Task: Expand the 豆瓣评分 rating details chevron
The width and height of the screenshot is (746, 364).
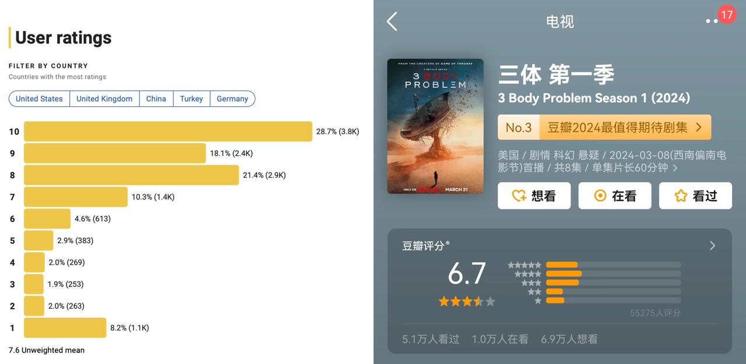Action: (x=712, y=246)
